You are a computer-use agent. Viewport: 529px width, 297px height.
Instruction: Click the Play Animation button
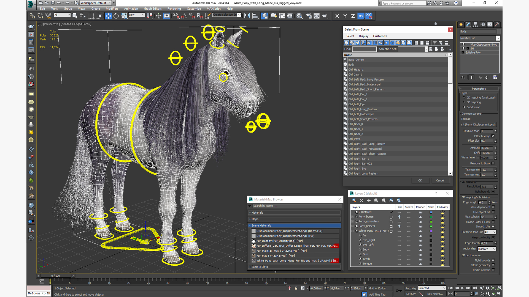point(463,288)
